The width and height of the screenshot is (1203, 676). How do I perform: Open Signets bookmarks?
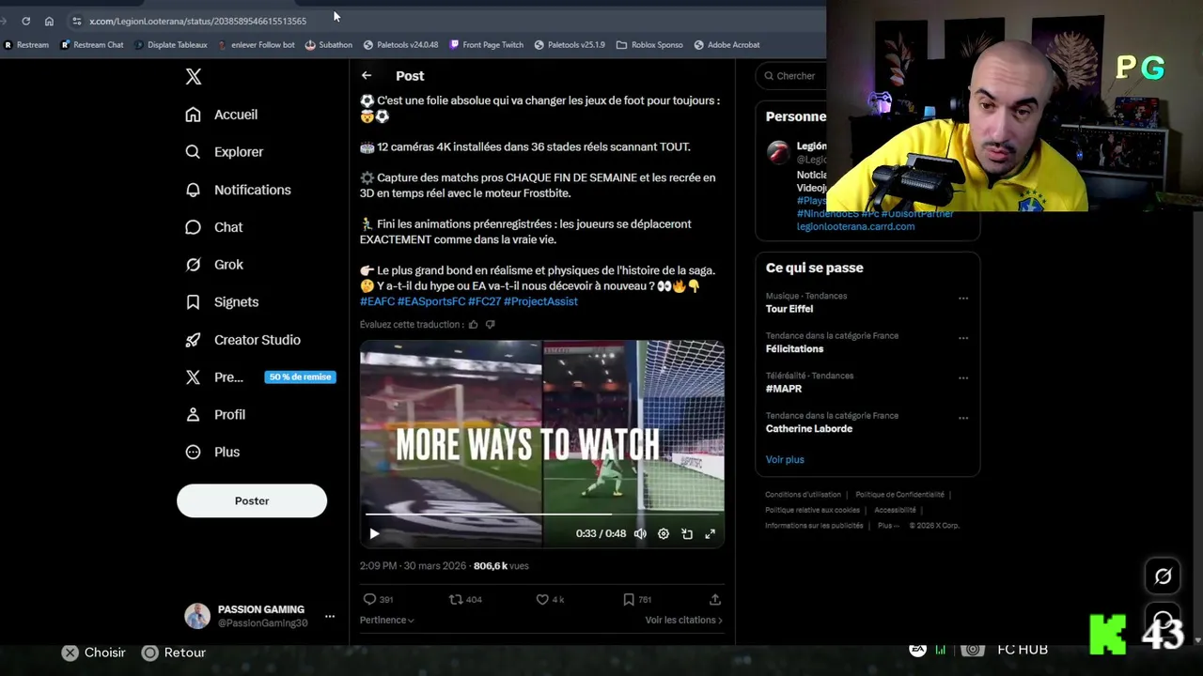(x=222, y=302)
